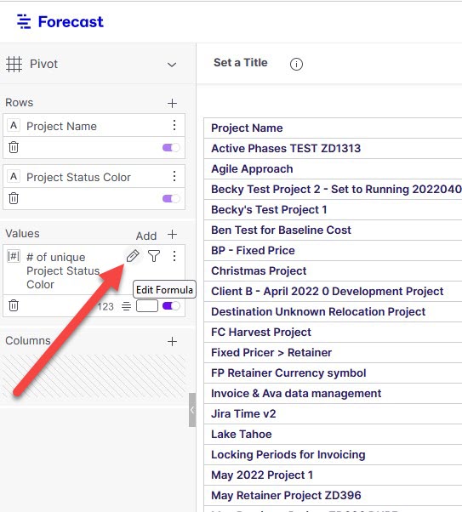Toggle the Project Name row switch
This screenshot has width=462, height=512.
click(x=171, y=148)
